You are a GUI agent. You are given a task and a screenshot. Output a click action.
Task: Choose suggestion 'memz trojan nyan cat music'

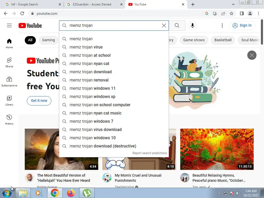pyautogui.click(x=114, y=113)
